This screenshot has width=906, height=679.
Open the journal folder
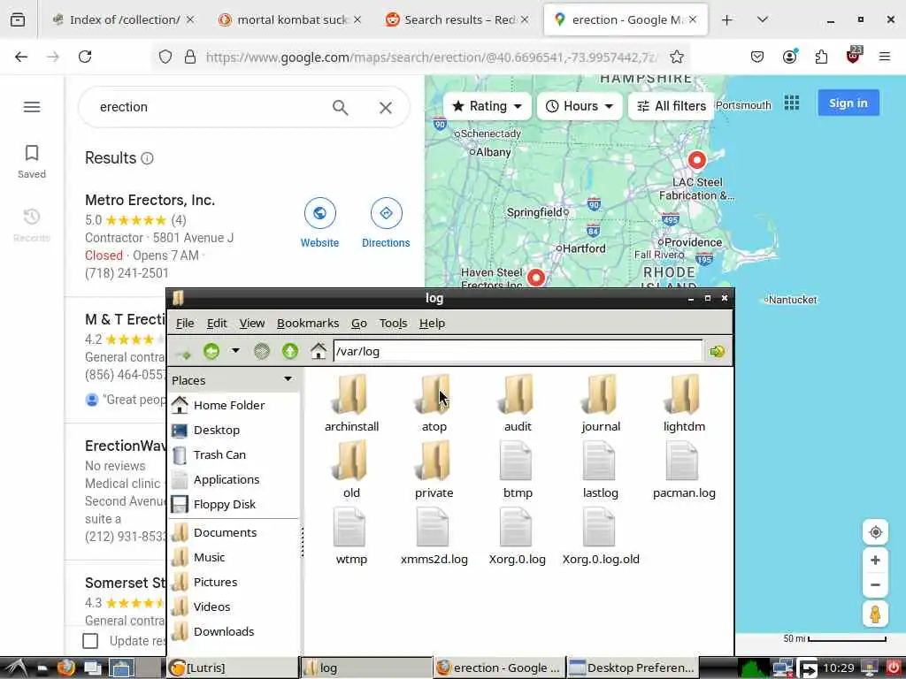tap(601, 403)
